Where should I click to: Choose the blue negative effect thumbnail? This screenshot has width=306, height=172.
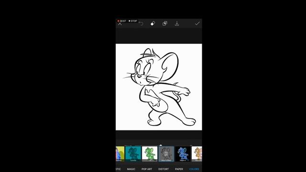183,154
